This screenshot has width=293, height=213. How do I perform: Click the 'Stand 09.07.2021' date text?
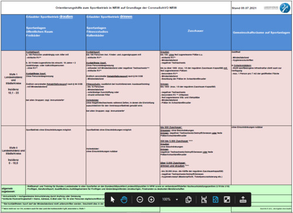click(244, 8)
